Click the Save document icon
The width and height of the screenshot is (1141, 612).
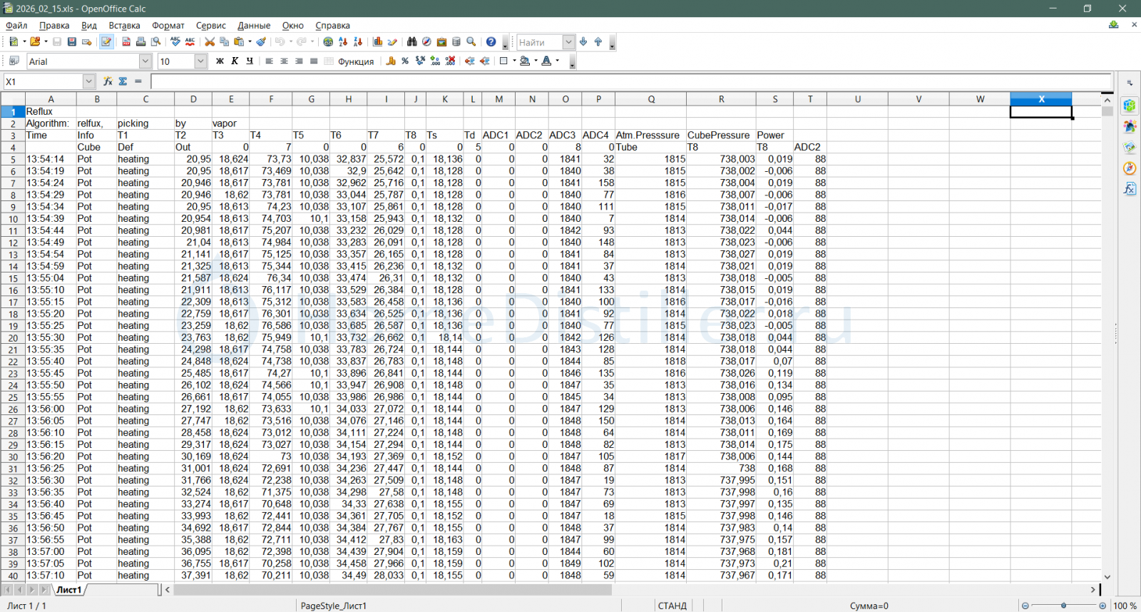(x=71, y=42)
